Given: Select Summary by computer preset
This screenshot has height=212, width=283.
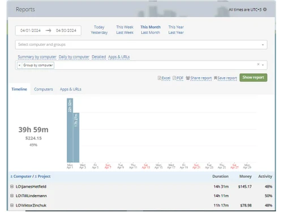Looking at the screenshot, I should [x=37, y=57].
